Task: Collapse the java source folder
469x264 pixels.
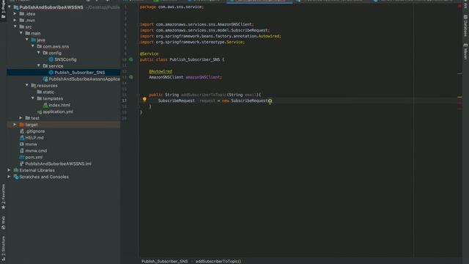Action: coord(27,40)
